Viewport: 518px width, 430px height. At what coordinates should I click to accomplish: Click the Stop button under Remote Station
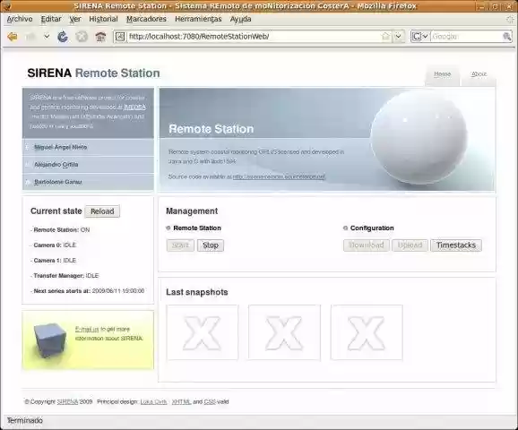click(211, 245)
